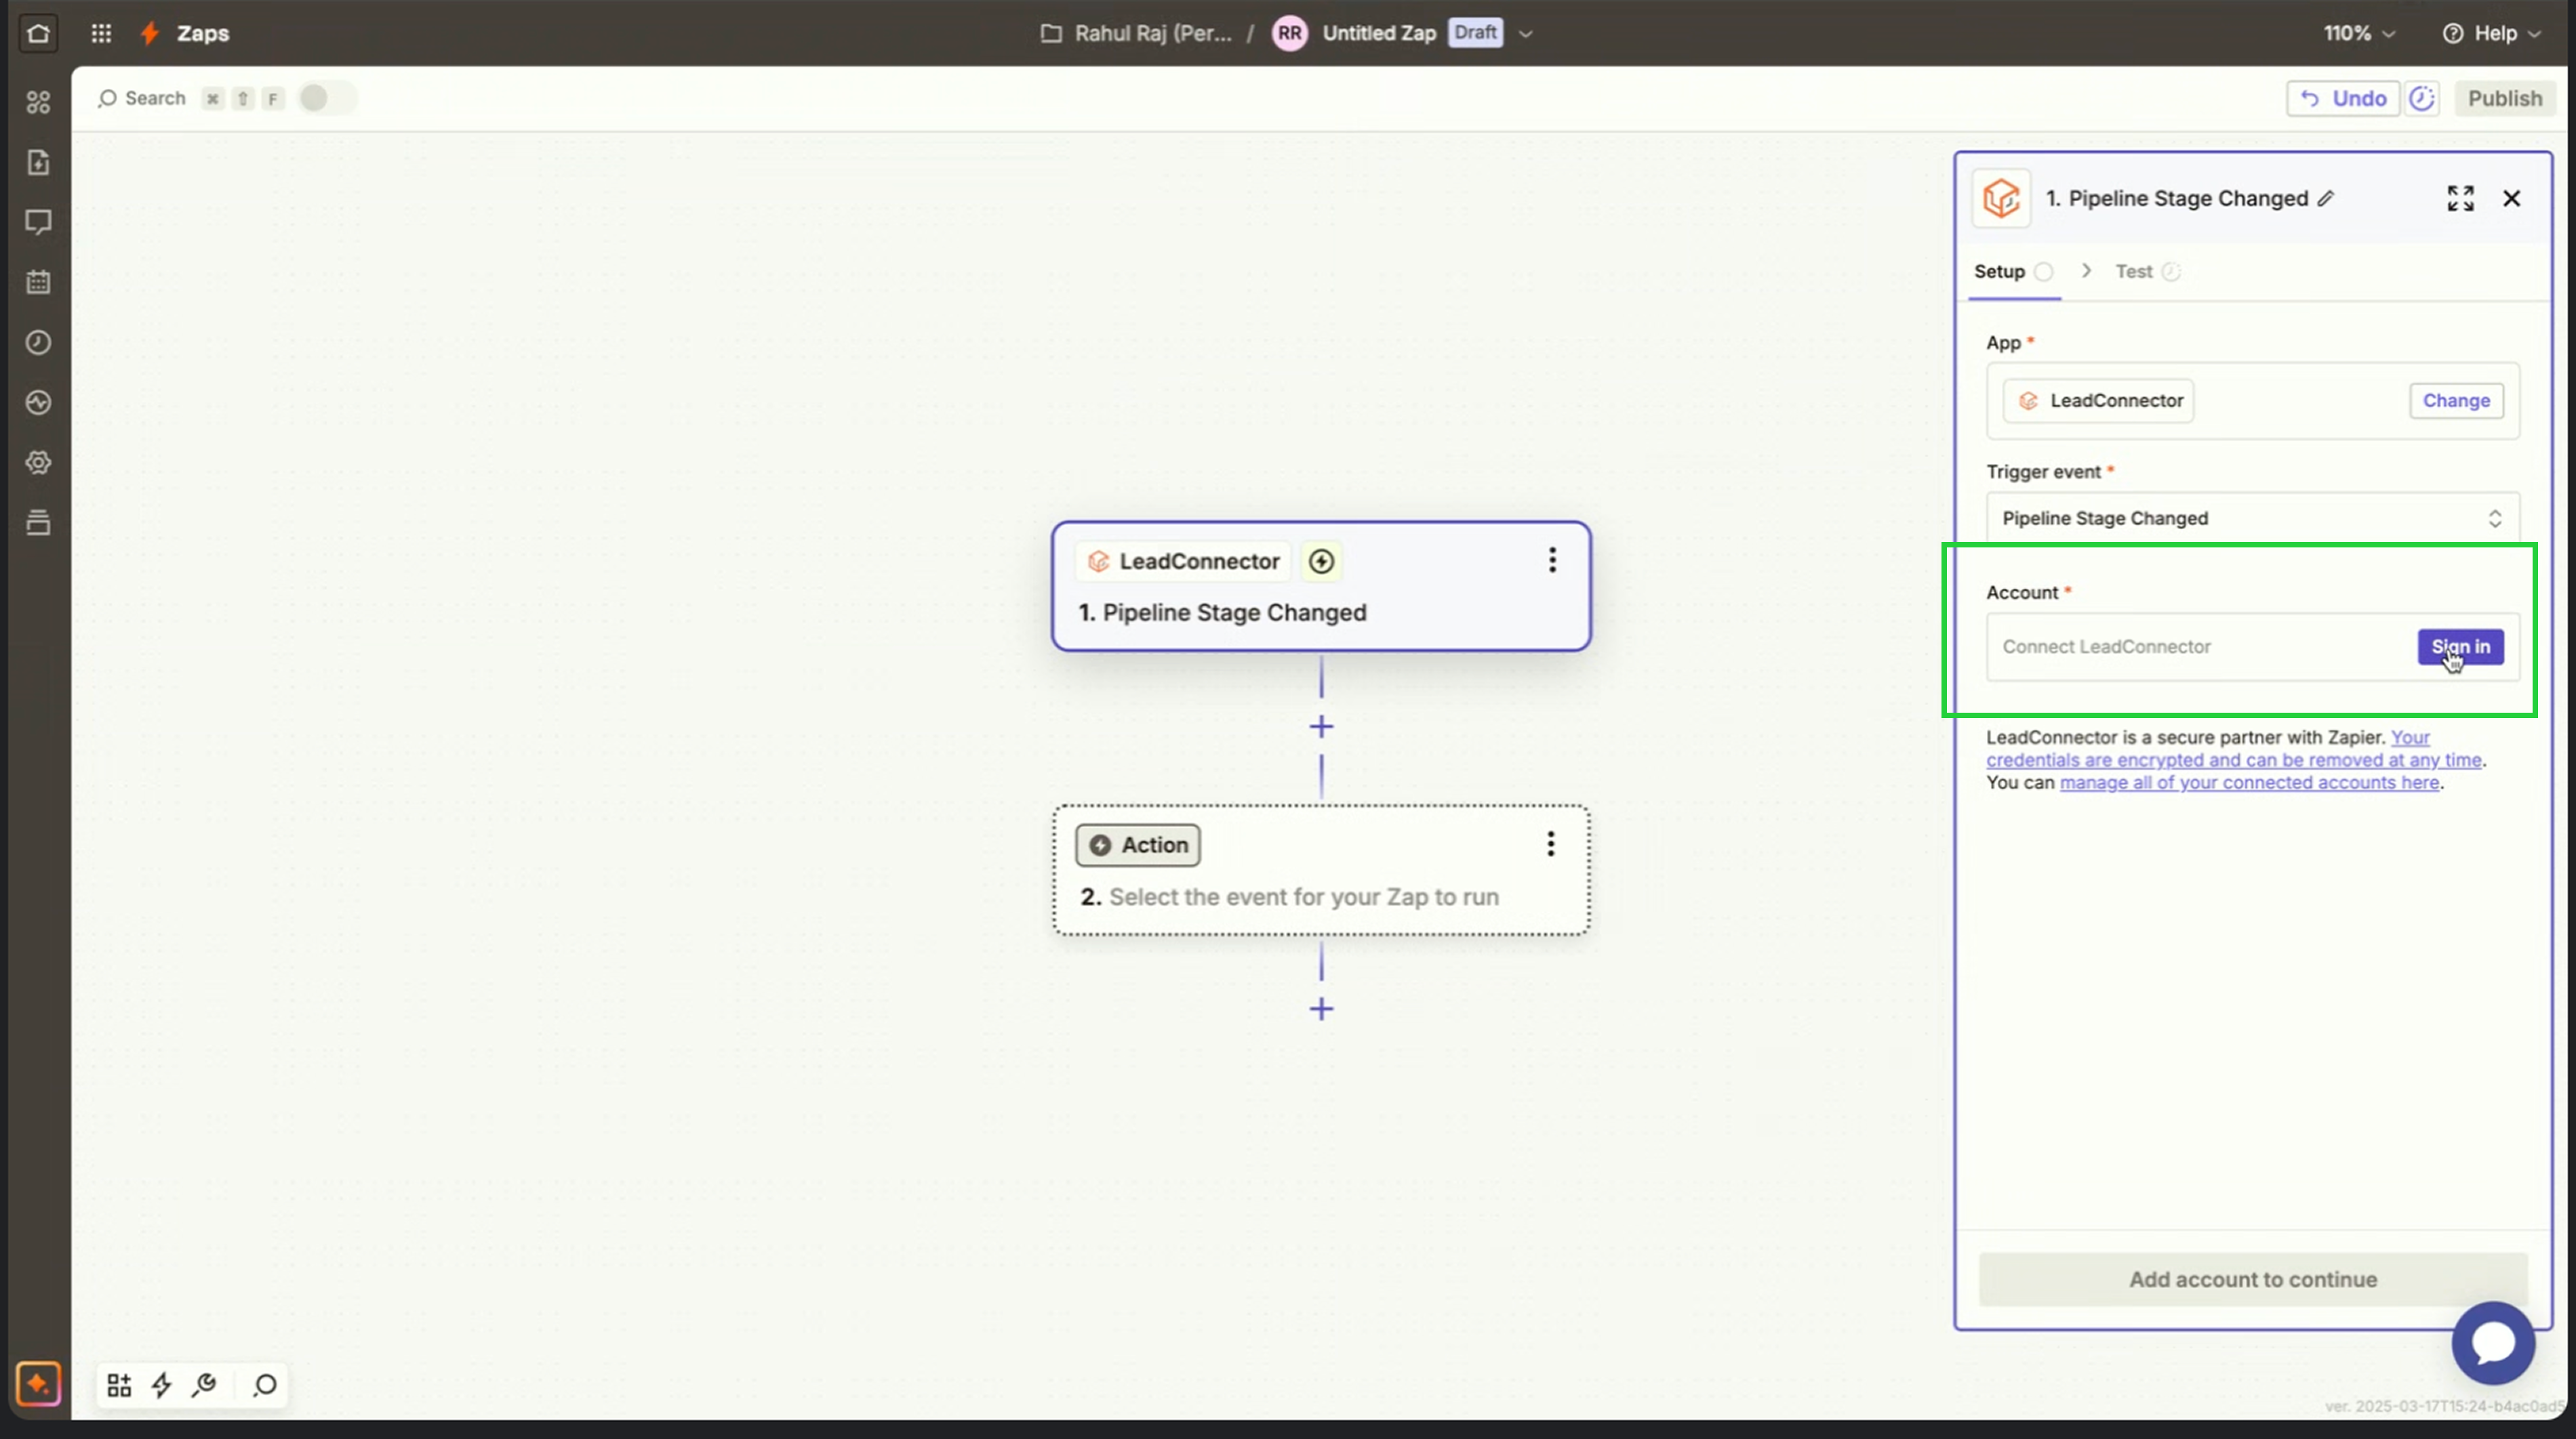Add step with plus below trigger

click(1321, 726)
